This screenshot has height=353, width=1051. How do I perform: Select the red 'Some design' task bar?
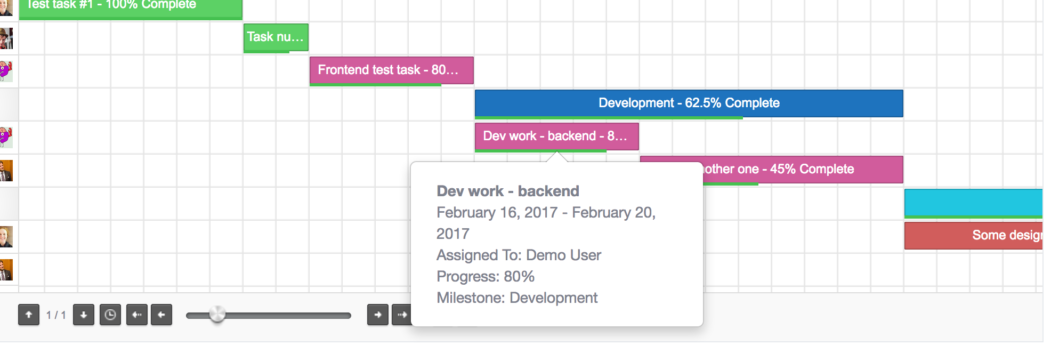[973, 235]
